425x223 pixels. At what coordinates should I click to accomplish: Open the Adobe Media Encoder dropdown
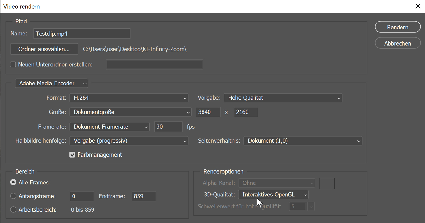(52, 83)
